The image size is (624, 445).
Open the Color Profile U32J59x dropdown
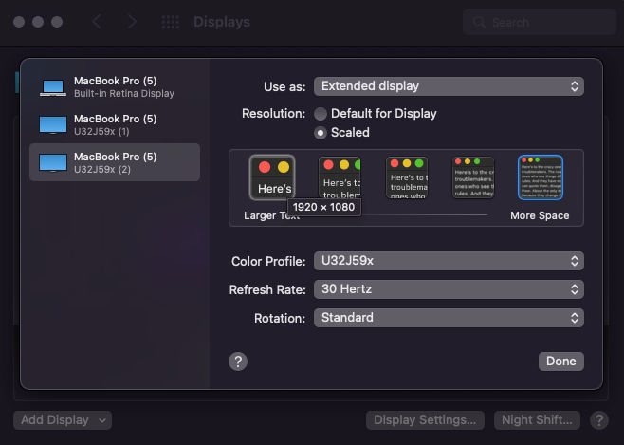pyautogui.click(x=449, y=261)
